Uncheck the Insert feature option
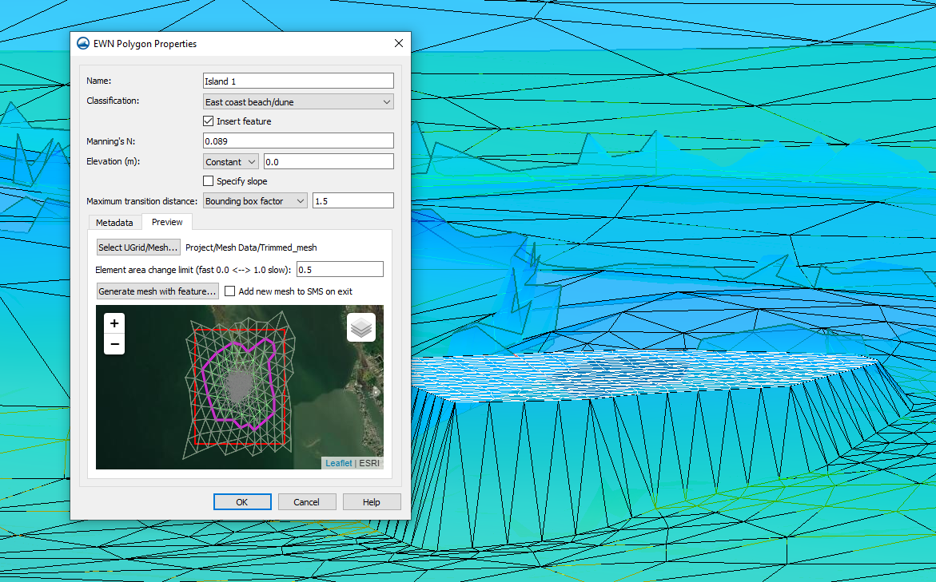The image size is (936, 582). click(208, 121)
